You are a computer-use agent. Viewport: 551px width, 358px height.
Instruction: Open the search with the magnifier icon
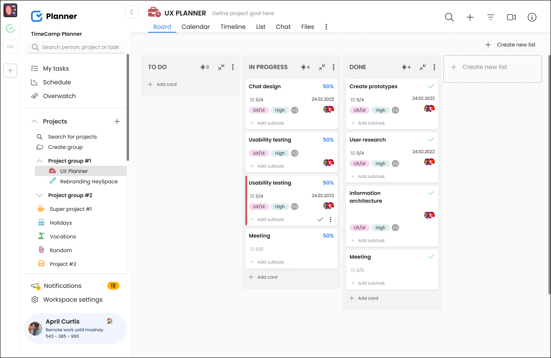click(449, 17)
